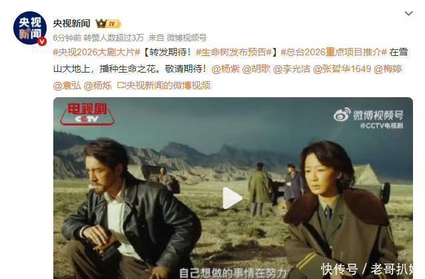Open the 央视新闻 profile avatar
Viewport: 425px width, 279px height.
tap(30, 28)
